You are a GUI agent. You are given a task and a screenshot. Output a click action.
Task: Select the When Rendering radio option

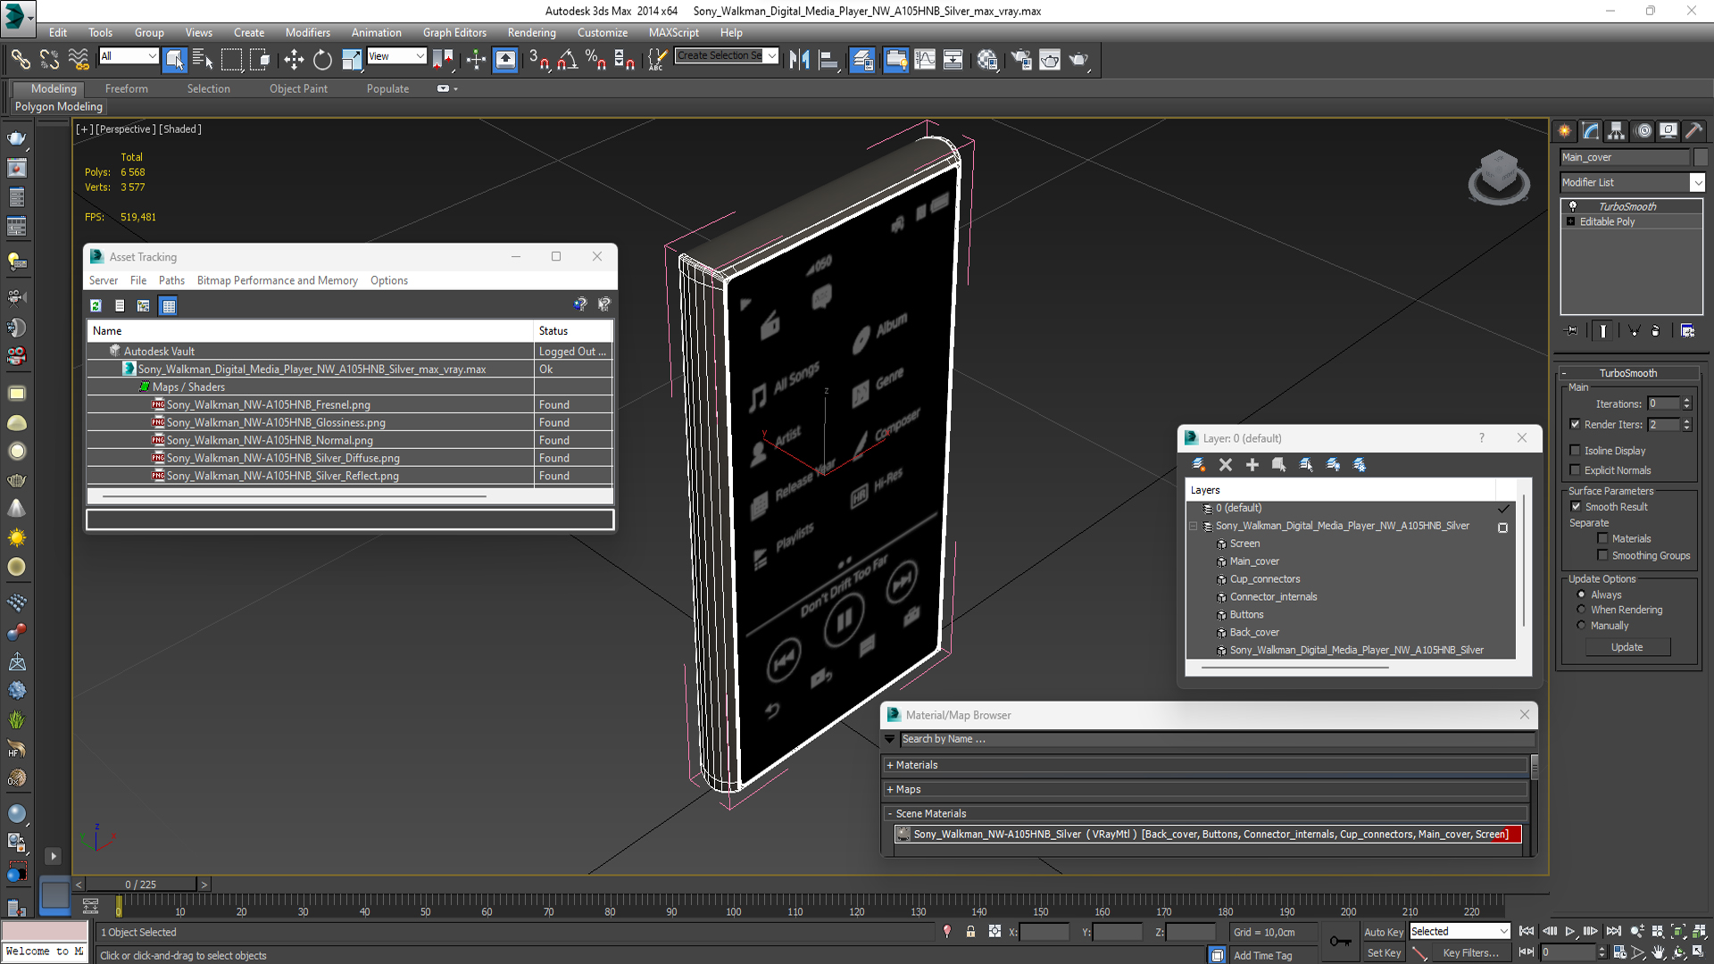pos(1581,610)
